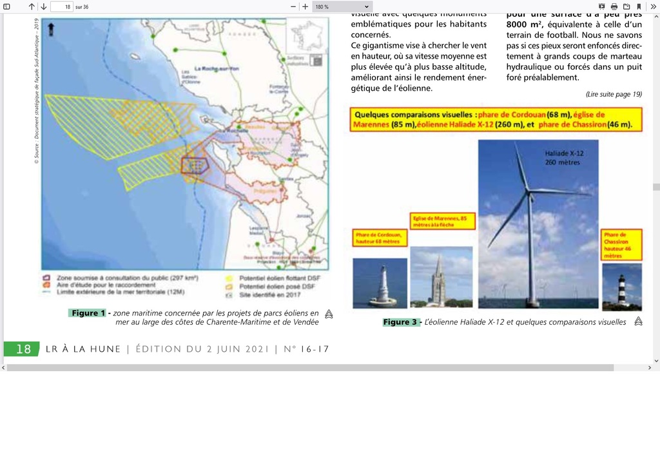
Task: Click the page number field showing 18
Action: point(62,6)
